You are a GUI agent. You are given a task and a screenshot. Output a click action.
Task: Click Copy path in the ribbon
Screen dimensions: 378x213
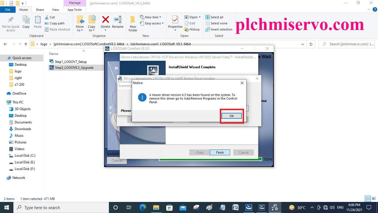tap(54, 23)
